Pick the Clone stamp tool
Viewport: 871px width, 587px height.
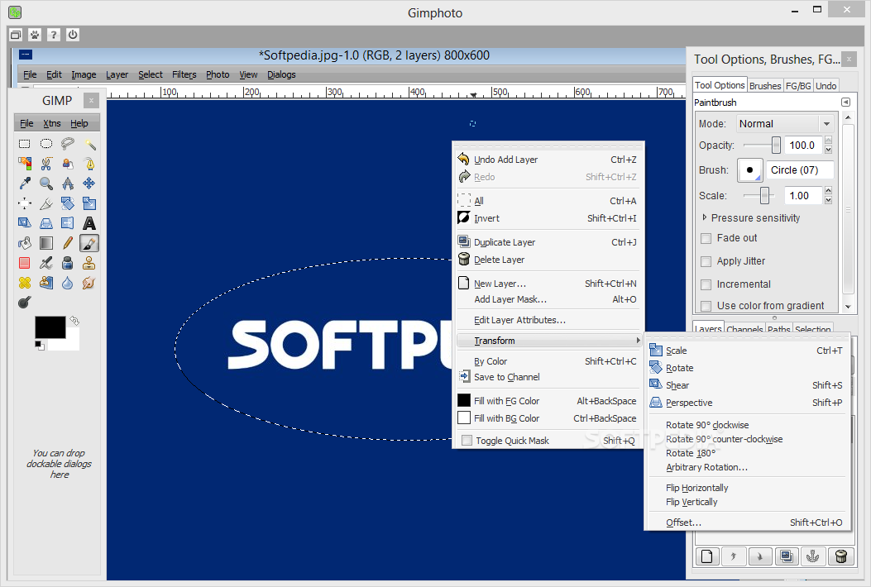click(89, 263)
